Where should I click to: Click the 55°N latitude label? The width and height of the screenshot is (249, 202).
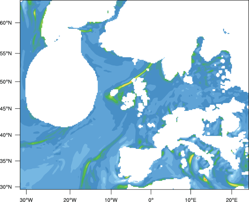[6, 53]
